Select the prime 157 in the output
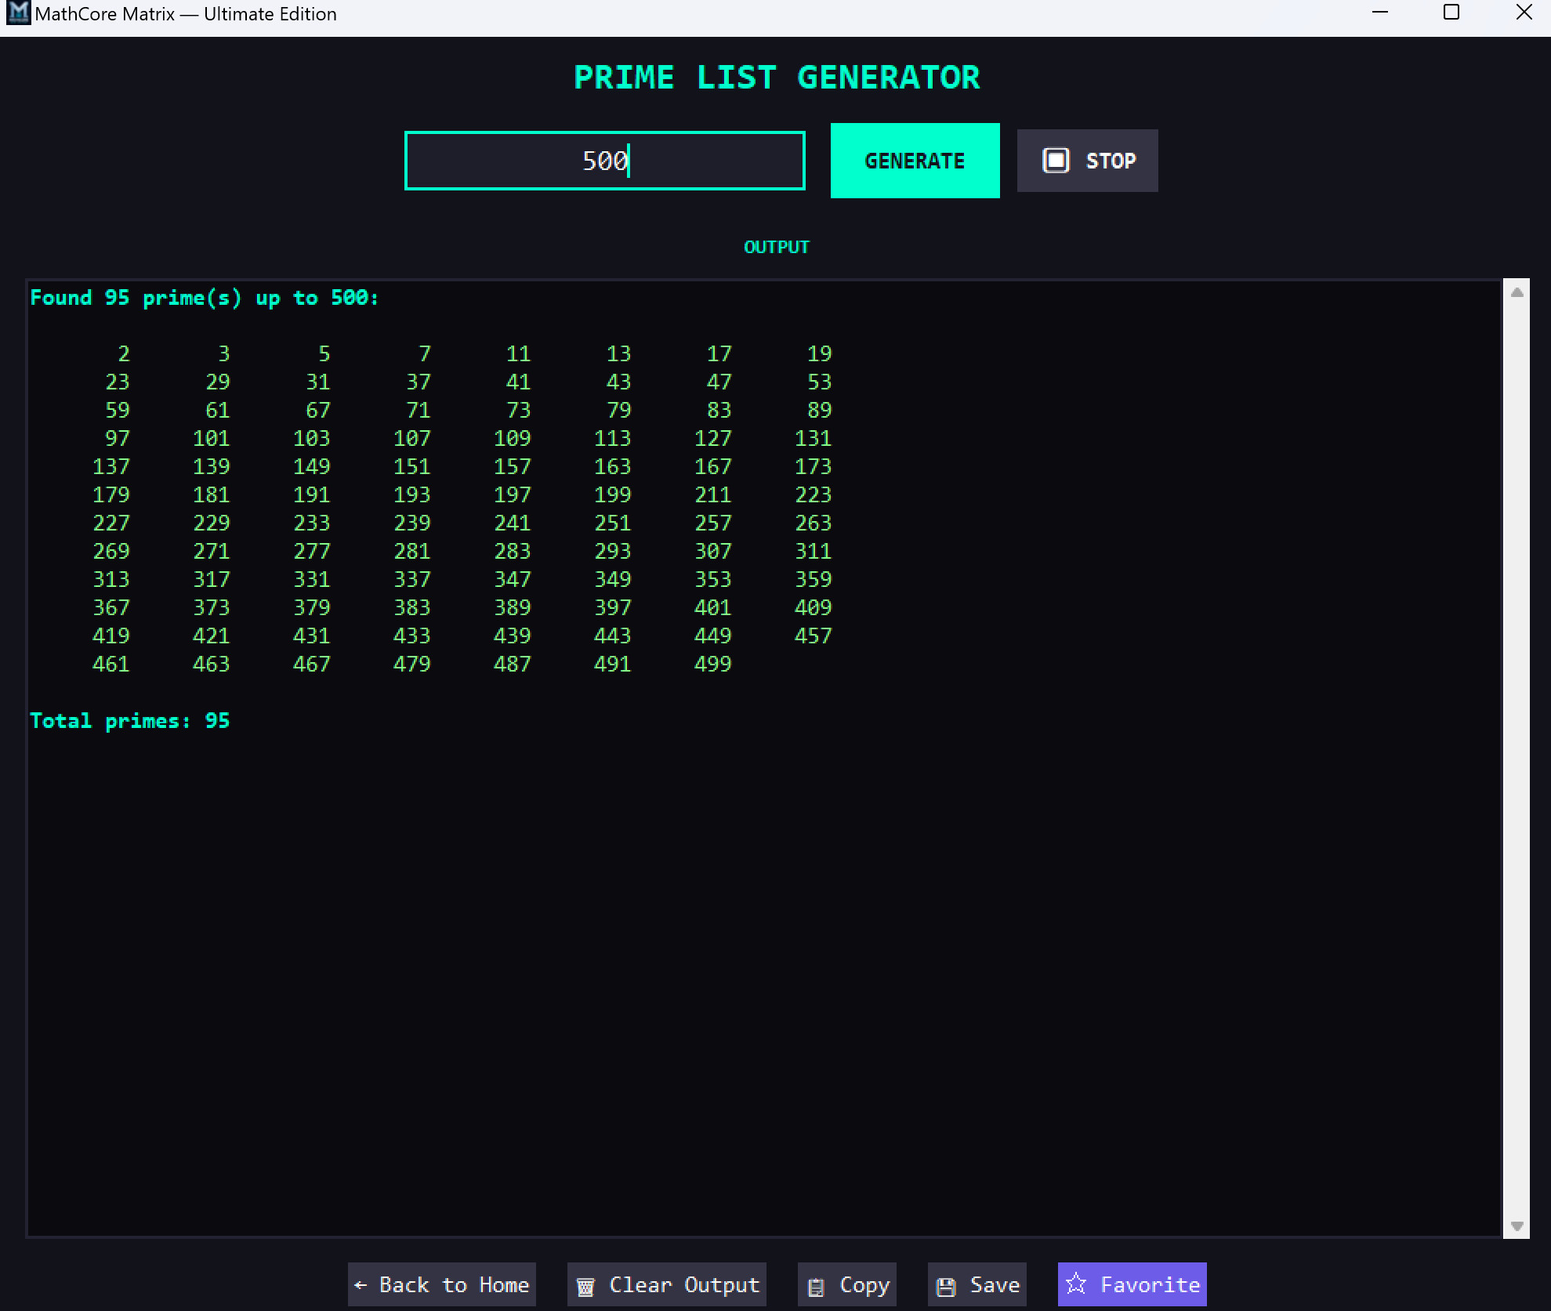Screen dimensions: 1551x1311 pyautogui.click(x=512, y=467)
